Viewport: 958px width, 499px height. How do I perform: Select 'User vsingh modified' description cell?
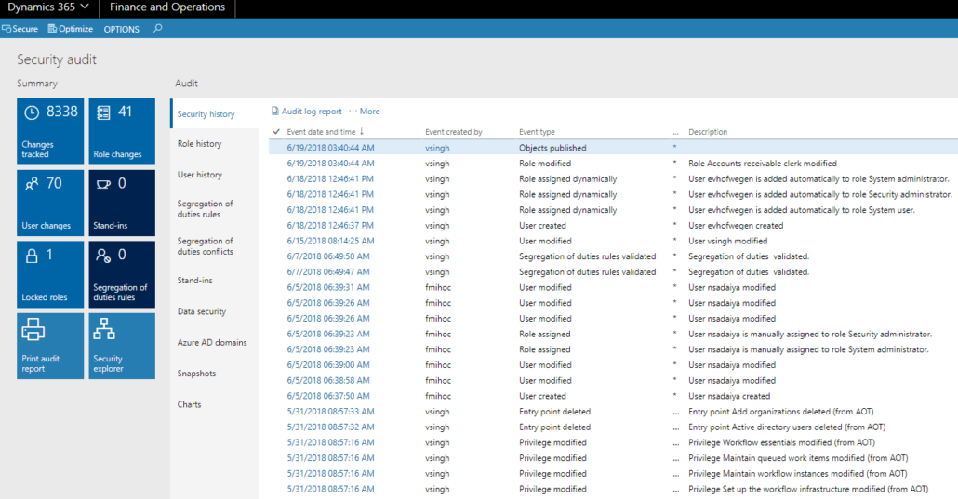[727, 241]
